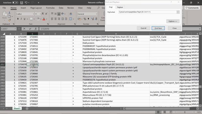Click Options >> button

[x=173, y=21]
